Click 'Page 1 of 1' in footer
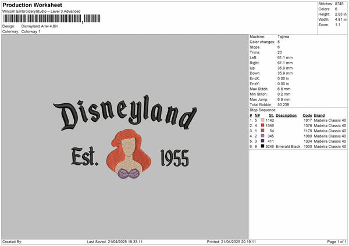Image resolution: width=349 pixels, height=246 pixels. point(337,242)
